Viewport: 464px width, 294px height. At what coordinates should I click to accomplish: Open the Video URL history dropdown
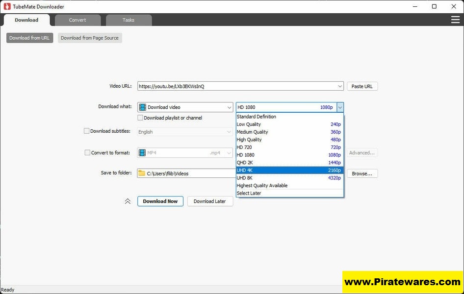coord(340,86)
